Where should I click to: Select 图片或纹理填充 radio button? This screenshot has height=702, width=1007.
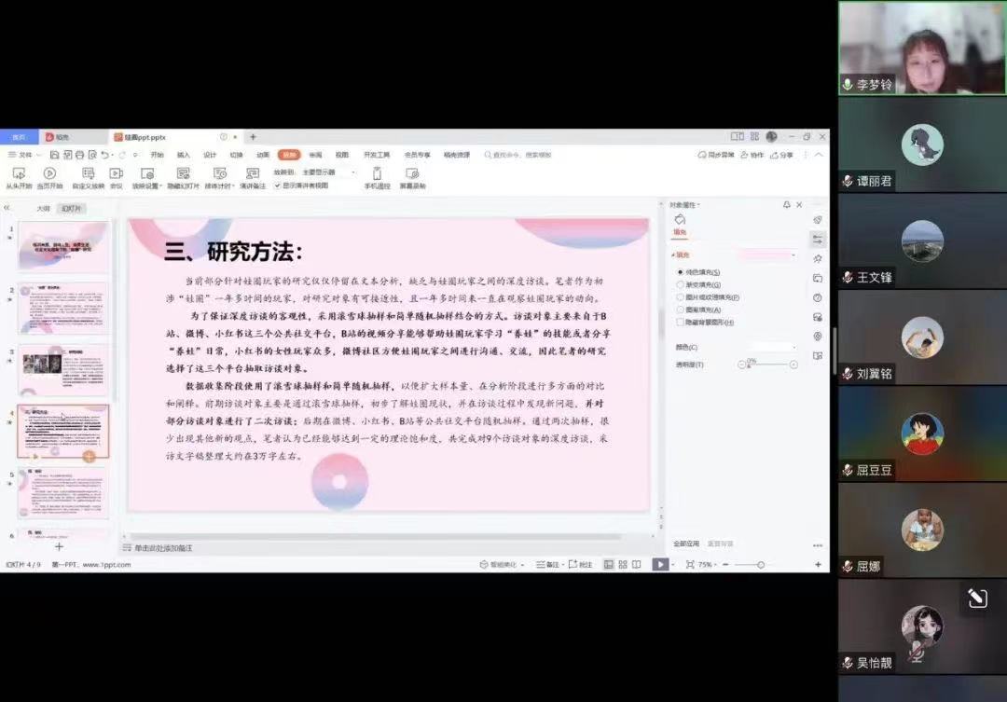(x=681, y=296)
